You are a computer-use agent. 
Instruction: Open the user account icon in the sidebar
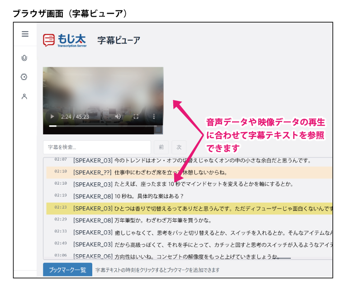[x=24, y=96]
